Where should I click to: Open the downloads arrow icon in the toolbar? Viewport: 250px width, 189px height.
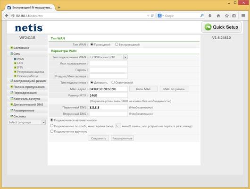pyautogui.click(x=210, y=16)
